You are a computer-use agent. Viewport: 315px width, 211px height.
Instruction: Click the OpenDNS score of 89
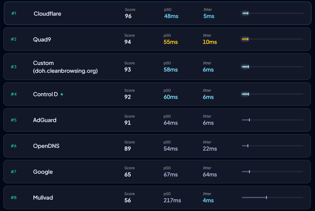tap(128, 148)
